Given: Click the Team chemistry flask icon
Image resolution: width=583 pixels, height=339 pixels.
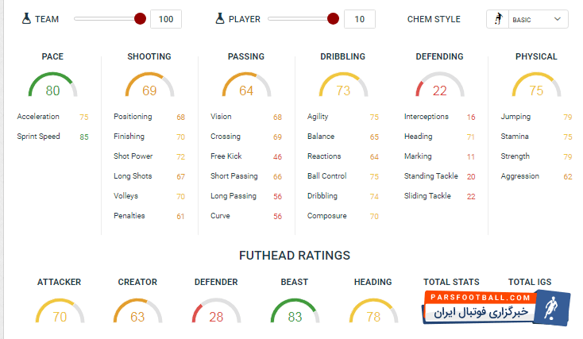Looking at the screenshot, I should pos(27,18).
